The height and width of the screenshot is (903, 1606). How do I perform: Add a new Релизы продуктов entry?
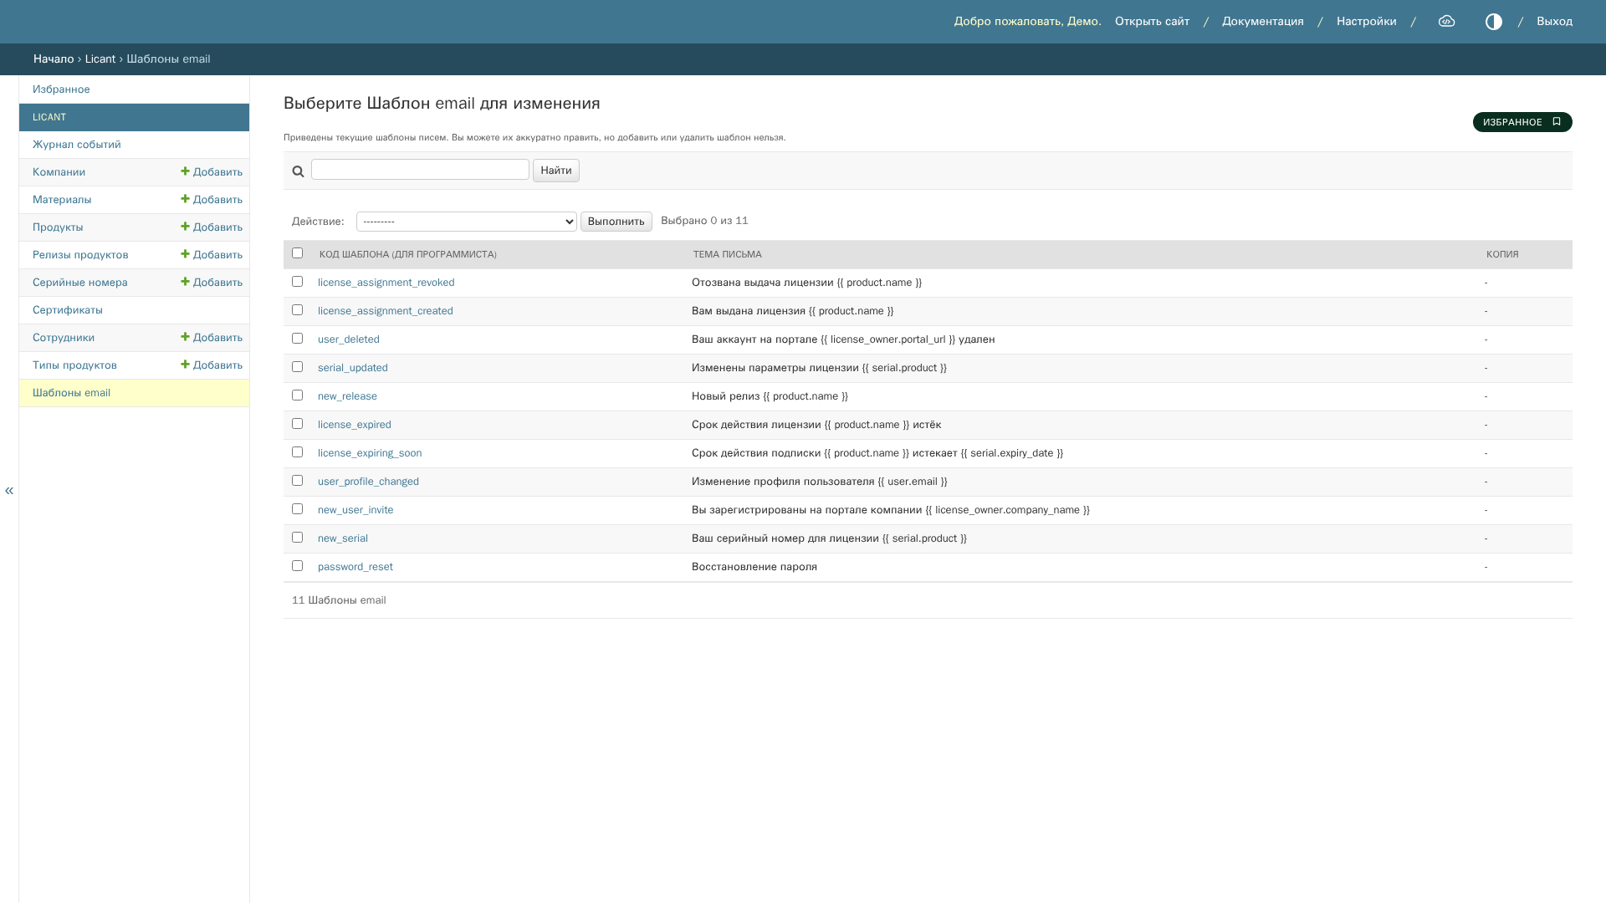click(x=212, y=255)
